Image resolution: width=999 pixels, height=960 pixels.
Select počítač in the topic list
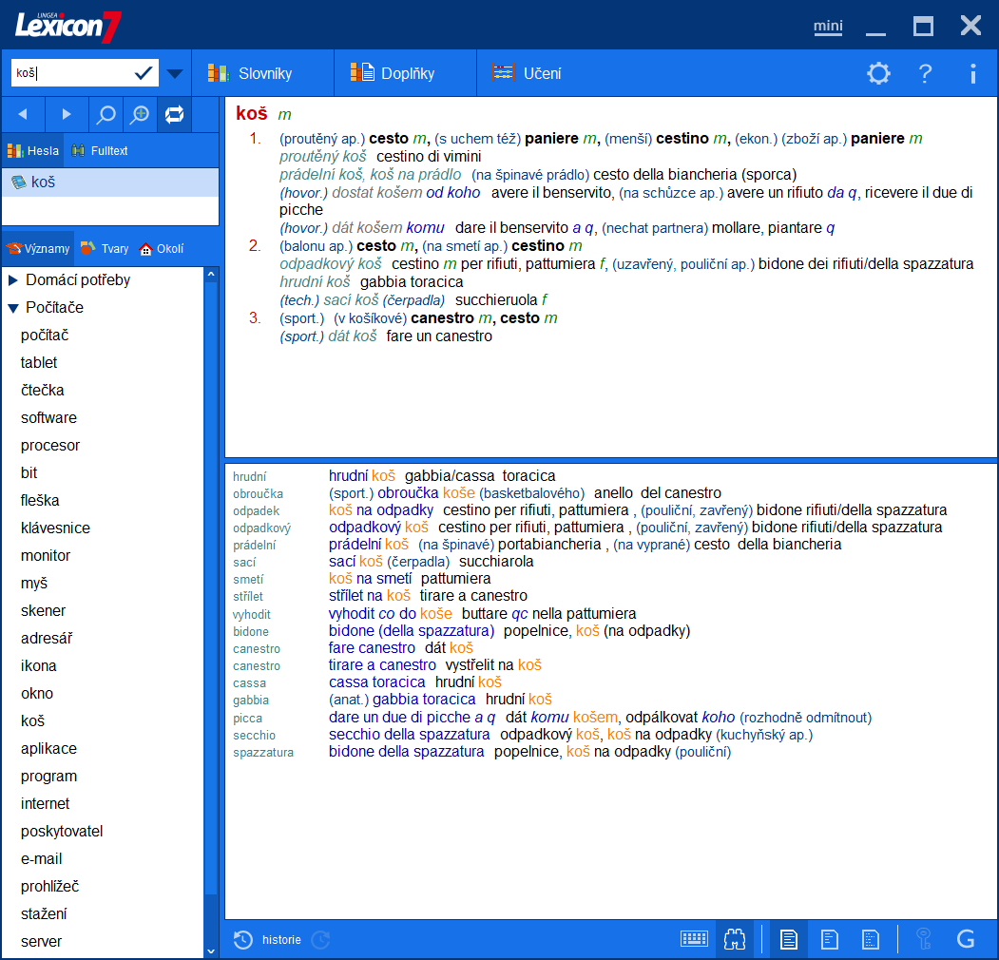45,336
